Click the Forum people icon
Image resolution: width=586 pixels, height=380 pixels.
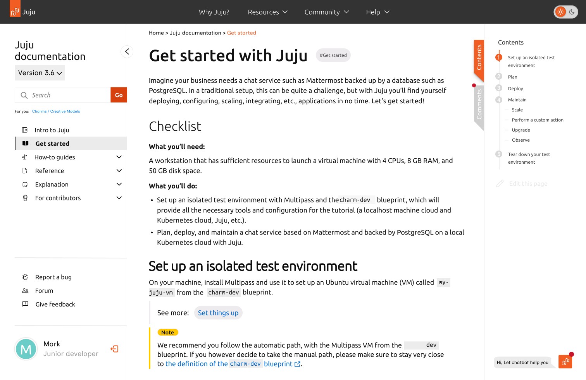pos(25,291)
